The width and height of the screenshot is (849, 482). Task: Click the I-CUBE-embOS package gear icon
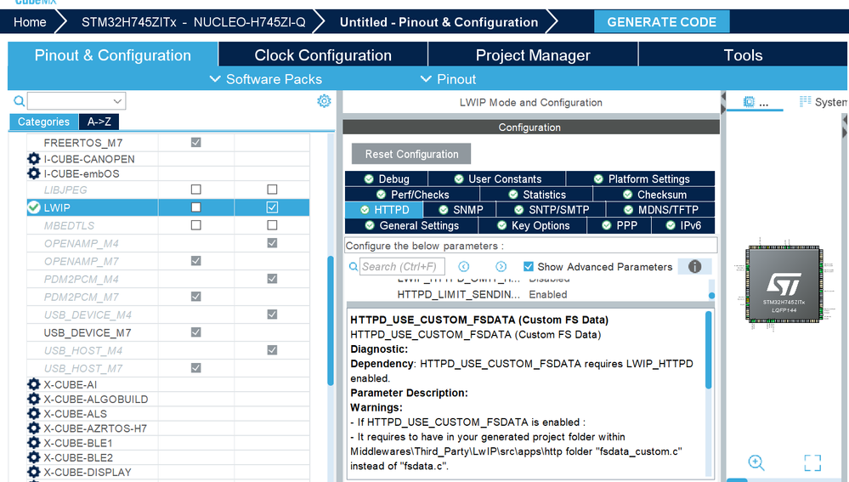coord(34,173)
